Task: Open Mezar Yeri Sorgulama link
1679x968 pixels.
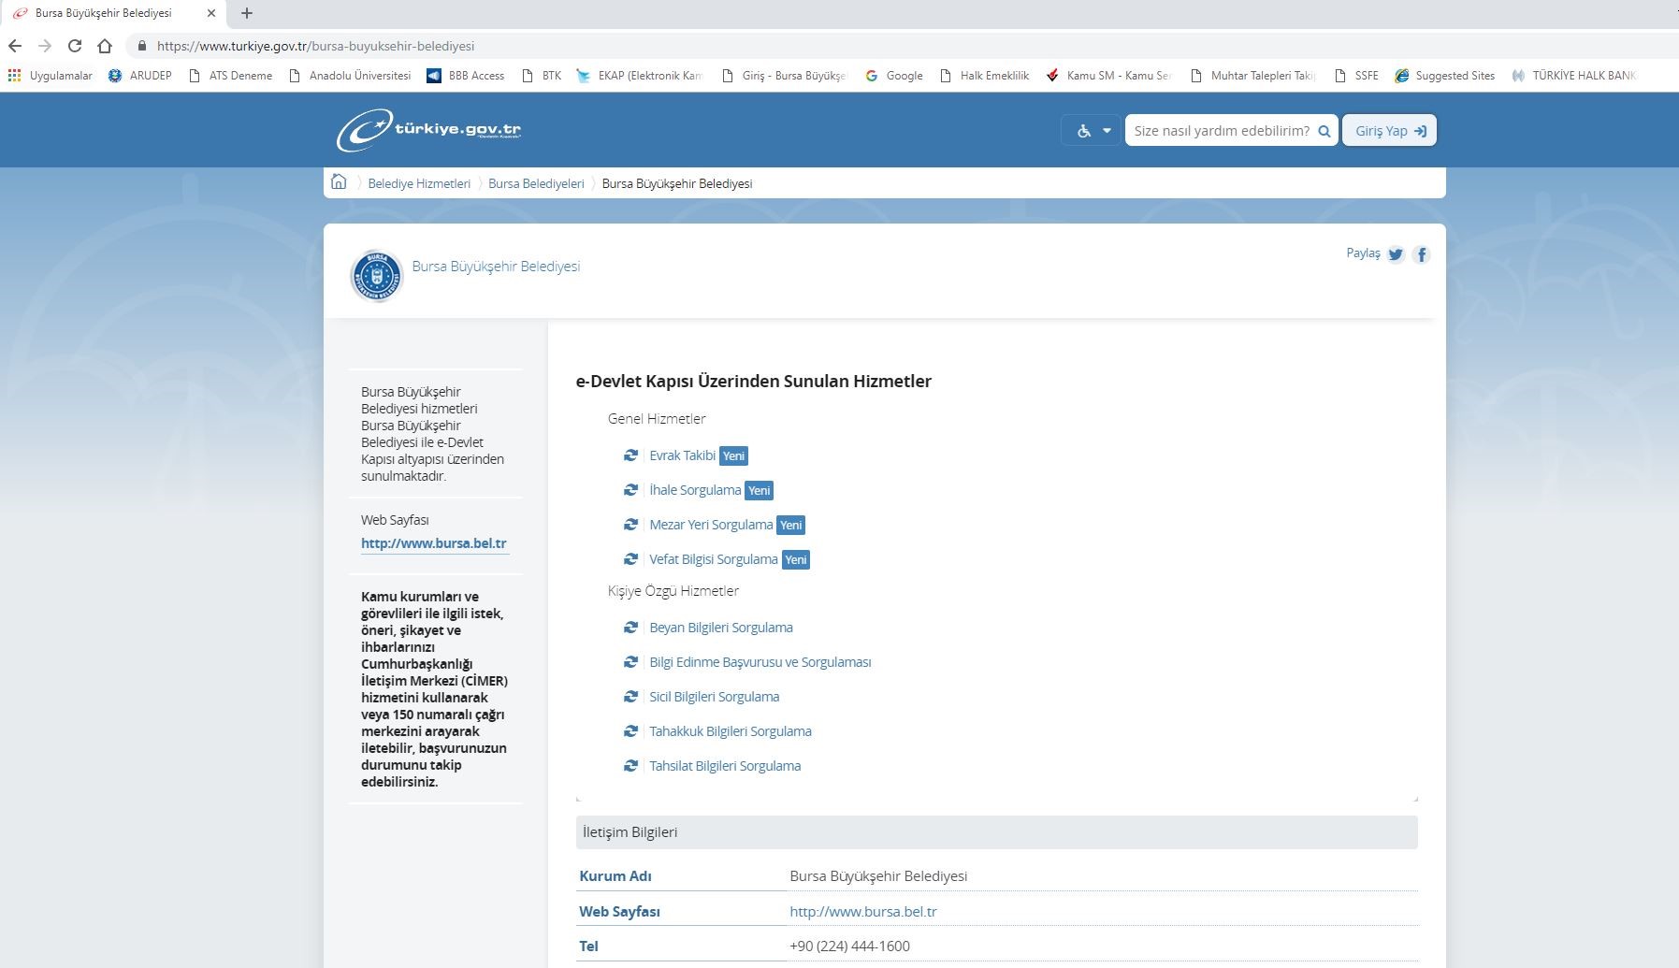Action: [x=711, y=525]
